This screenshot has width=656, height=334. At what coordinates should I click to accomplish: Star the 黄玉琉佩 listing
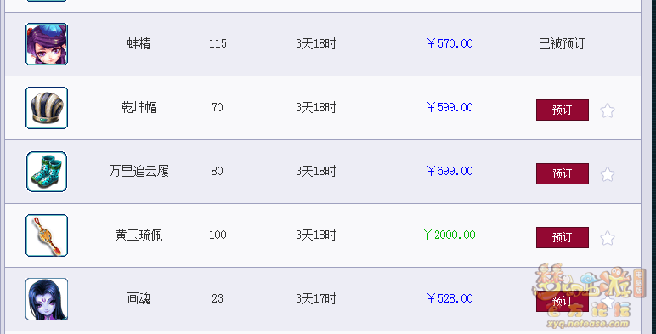pos(607,238)
